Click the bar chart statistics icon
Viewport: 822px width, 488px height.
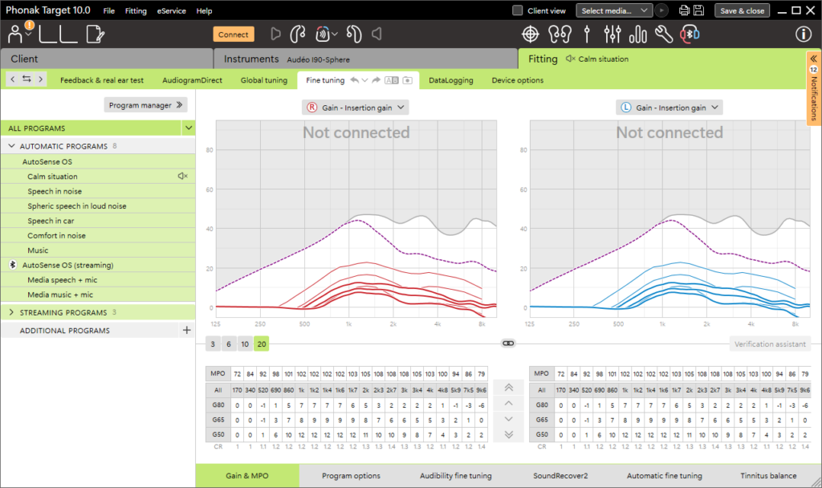(x=638, y=35)
